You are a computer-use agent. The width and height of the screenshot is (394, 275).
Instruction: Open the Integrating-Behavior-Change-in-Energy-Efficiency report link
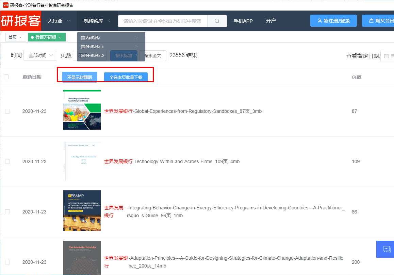point(224,212)
